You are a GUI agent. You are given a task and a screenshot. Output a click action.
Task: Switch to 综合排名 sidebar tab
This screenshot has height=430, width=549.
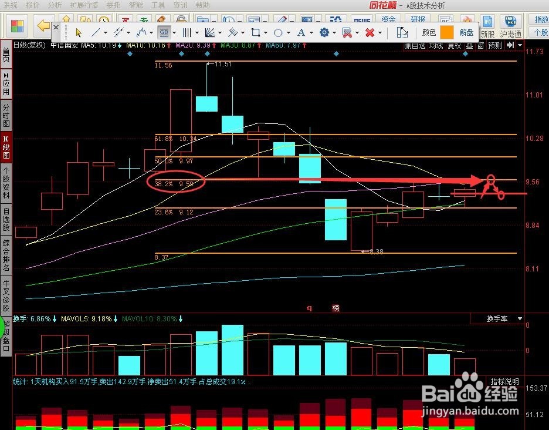pyautogui.click(x=6, y=255)
